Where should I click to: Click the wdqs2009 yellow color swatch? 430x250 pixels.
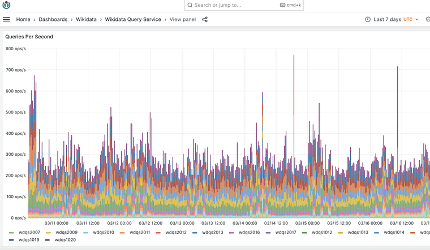coord(49,232)
